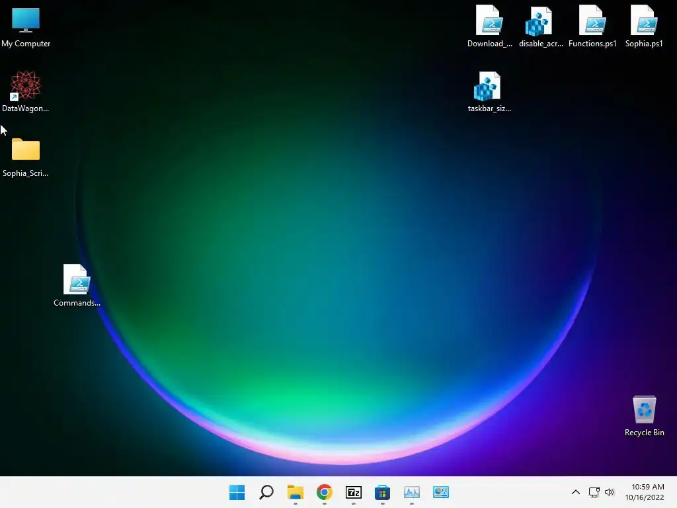Open 7-Zip from the taskbar
The image size is (677, 508).
pos(354,492)
